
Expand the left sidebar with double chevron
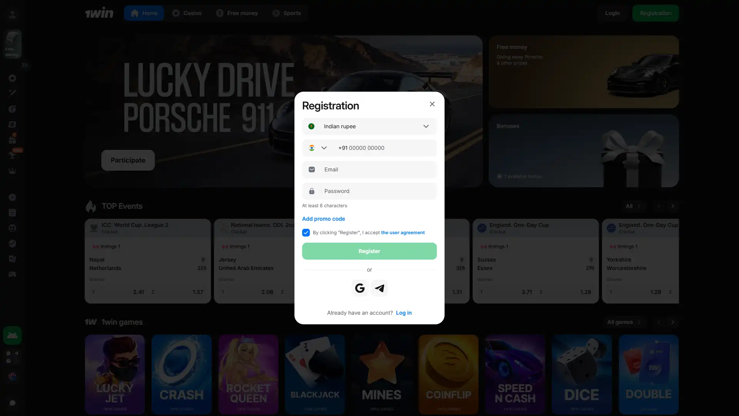[25, 65]
